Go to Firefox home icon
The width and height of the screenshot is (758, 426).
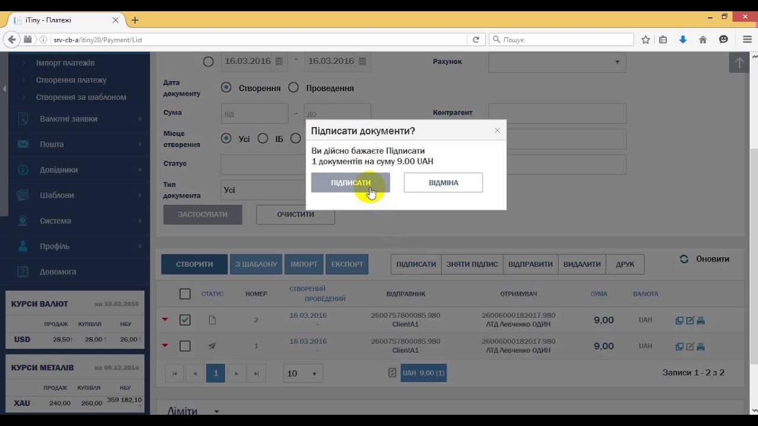click(x=703, y=40)
